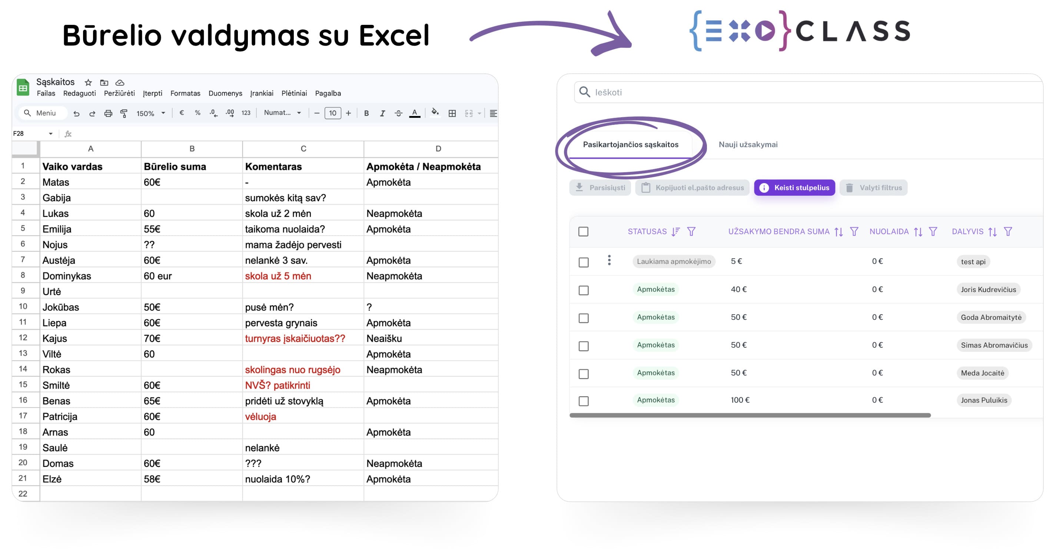Image resolution: width=1053 pixels, height=550 pixels.
Task: Open the Pagalba menu
Action: (x=328, y=93)
